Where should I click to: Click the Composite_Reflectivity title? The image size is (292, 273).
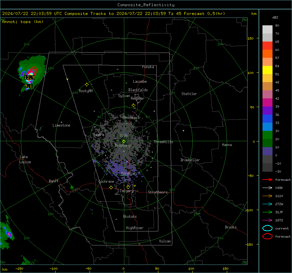point(146,5)
